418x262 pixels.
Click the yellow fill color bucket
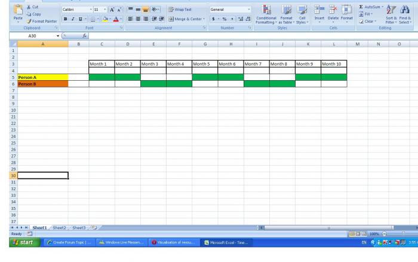(x=105, y=19)
